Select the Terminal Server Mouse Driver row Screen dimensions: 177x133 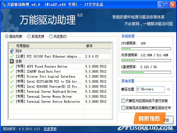tap(60, 97)
